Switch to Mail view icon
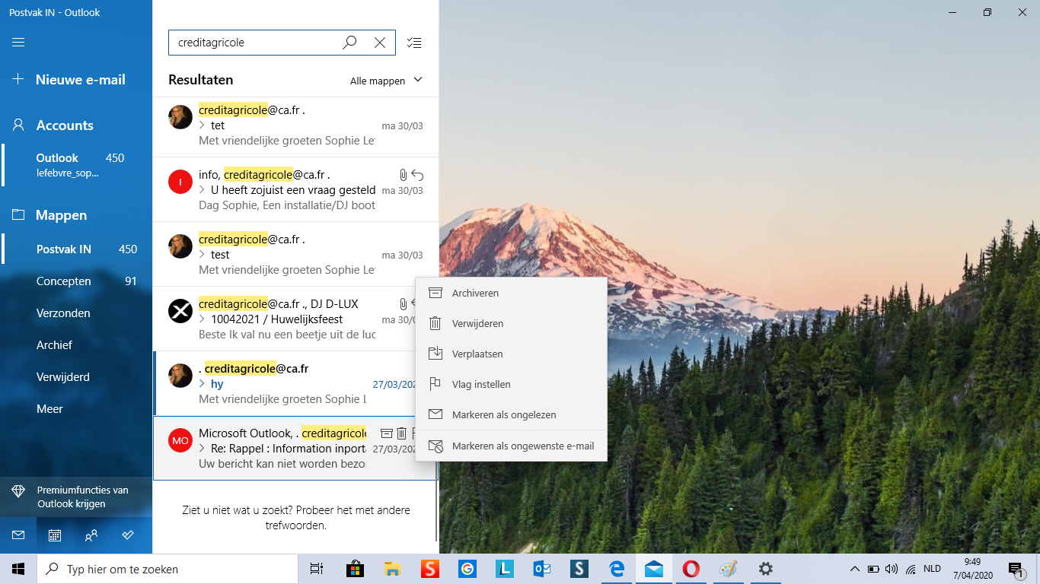1040x584 pixels. click(18, 535)
